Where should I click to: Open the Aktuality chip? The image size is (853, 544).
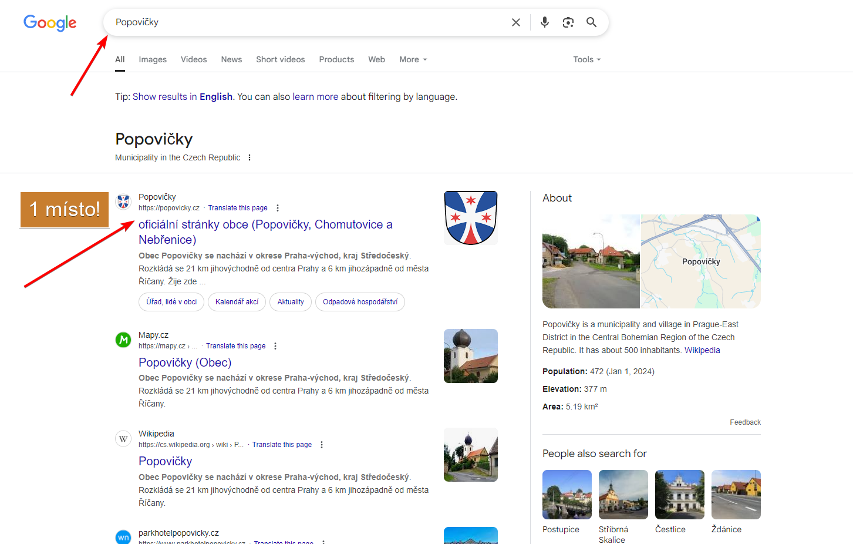point(291,302)
